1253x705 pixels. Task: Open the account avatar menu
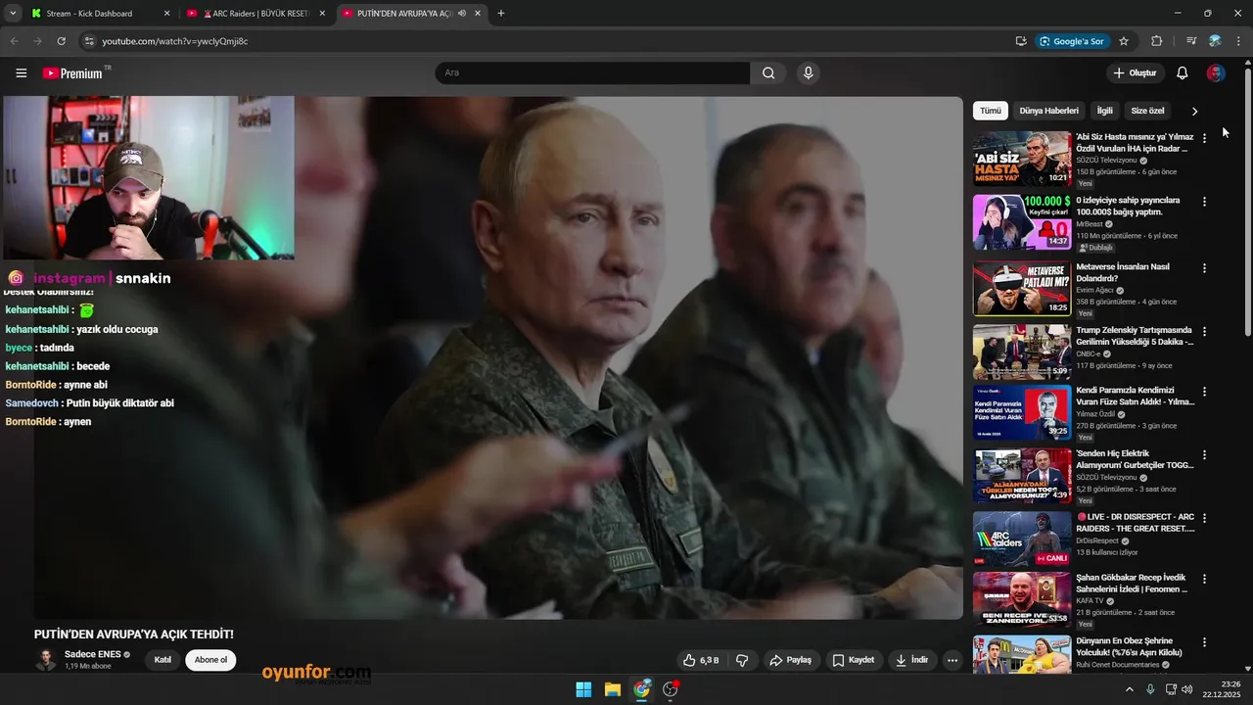tap(1216, 73)
